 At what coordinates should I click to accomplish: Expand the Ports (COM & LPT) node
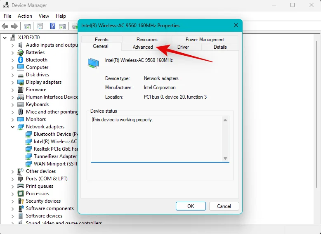pyautogui.click(x=13, y=179)
